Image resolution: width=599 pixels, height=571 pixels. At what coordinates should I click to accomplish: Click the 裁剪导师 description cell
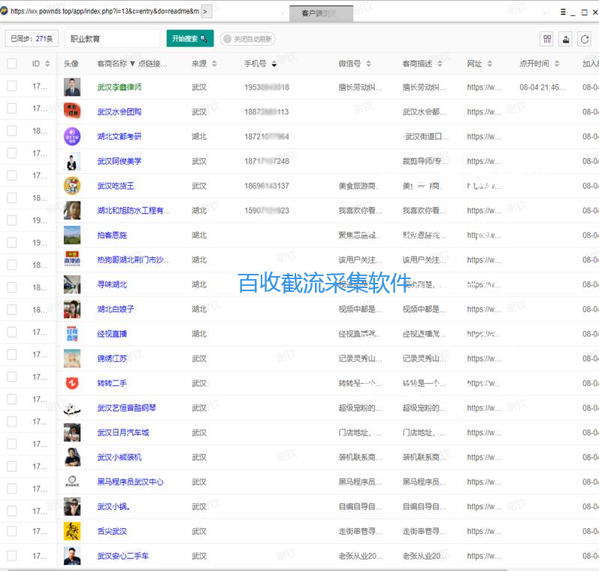pos(425,161)
